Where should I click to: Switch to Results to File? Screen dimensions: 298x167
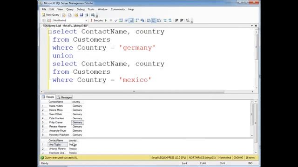coord(159,20)
